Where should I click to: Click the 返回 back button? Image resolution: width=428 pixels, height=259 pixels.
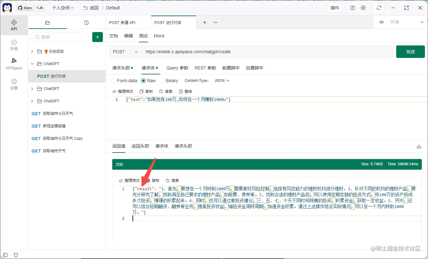[x=91, y=8]
